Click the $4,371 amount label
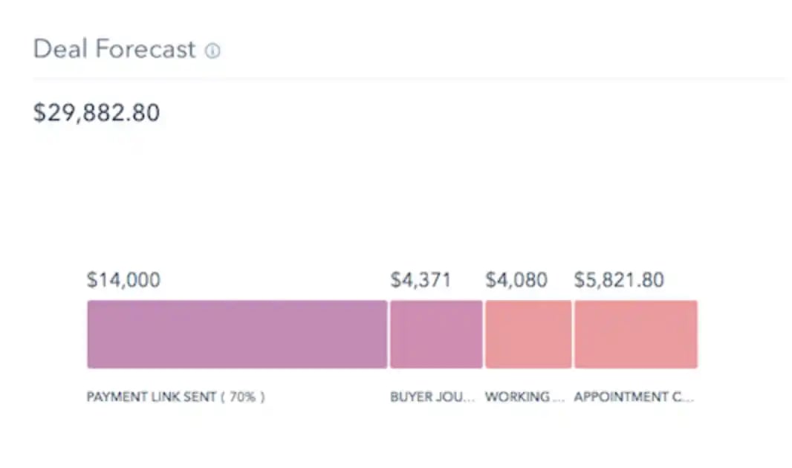 pyautogui.click(x=421, y=280)
